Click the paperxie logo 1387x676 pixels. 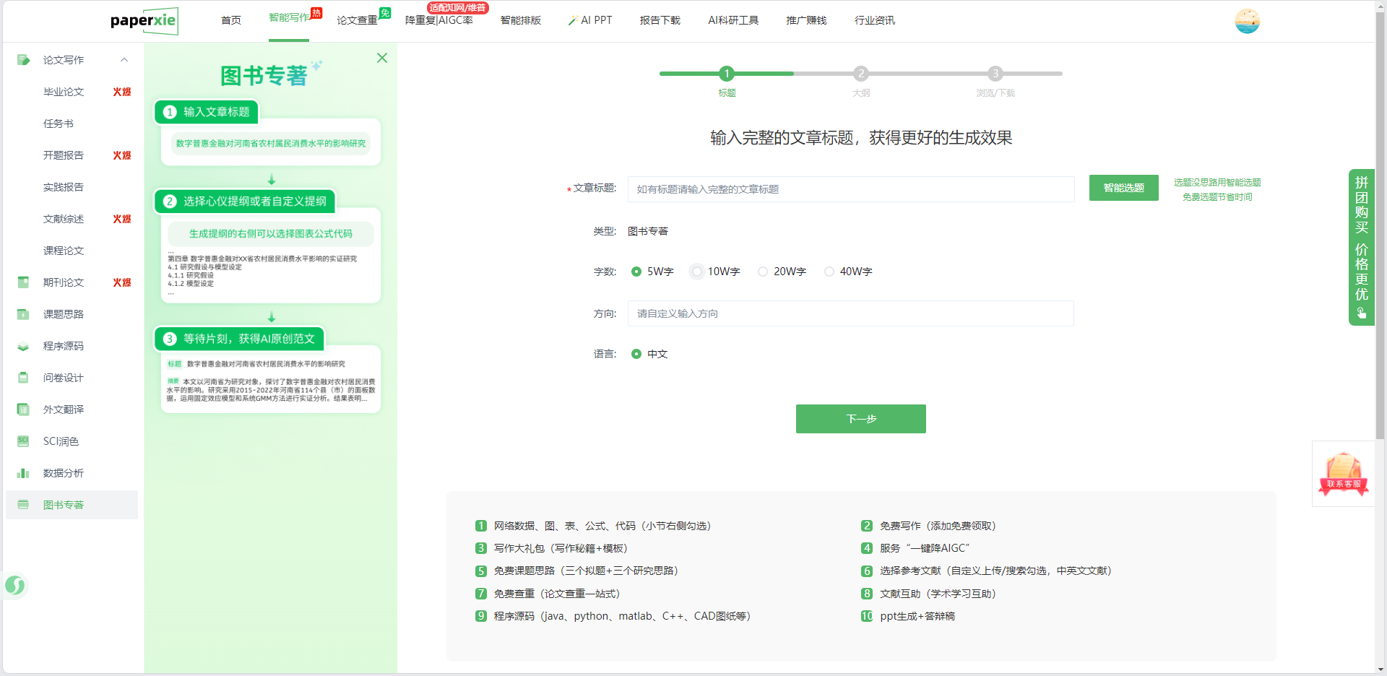click(x=144, y=21)
